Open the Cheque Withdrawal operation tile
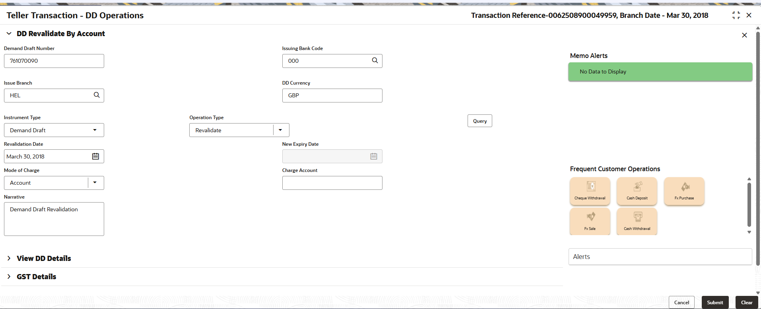This screenshot has height=309, width=761. [x=590, y=191]
